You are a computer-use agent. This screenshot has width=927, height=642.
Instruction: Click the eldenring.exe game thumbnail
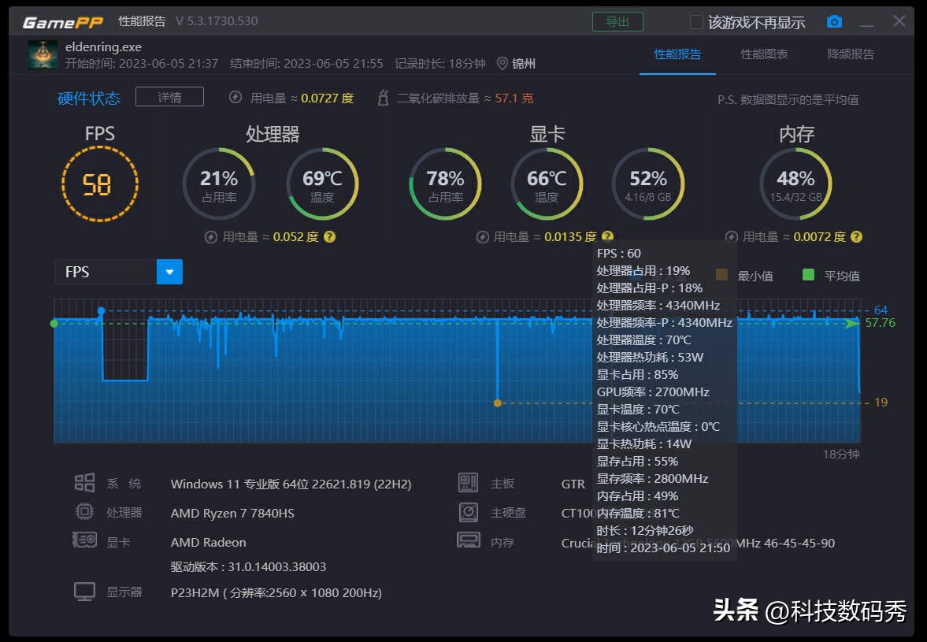coord(43,55)
